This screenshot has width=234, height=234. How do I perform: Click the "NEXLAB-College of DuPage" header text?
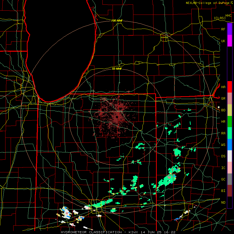click(208, 3)
